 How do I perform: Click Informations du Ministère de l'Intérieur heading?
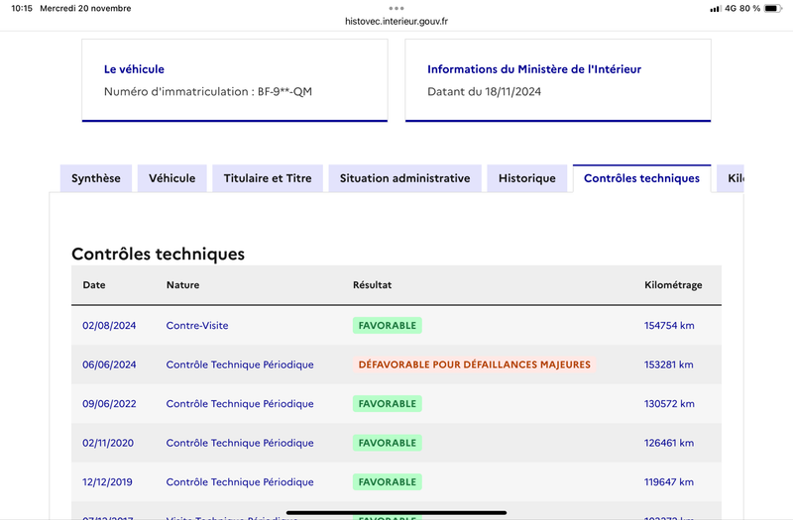coord(534,69)
